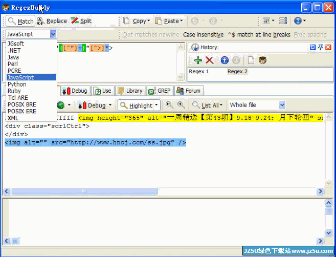336x257 pixels.
Task: Choose POSIX BRE from the flavor list
Action: tap(31, 104)
